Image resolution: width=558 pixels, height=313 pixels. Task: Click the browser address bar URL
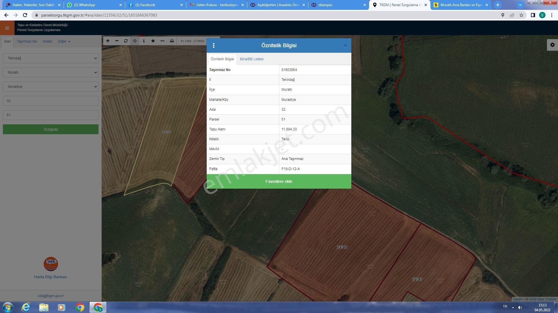(x=99, y=15)
